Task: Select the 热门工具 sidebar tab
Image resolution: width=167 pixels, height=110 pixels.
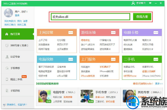Action: coord(18,34)
